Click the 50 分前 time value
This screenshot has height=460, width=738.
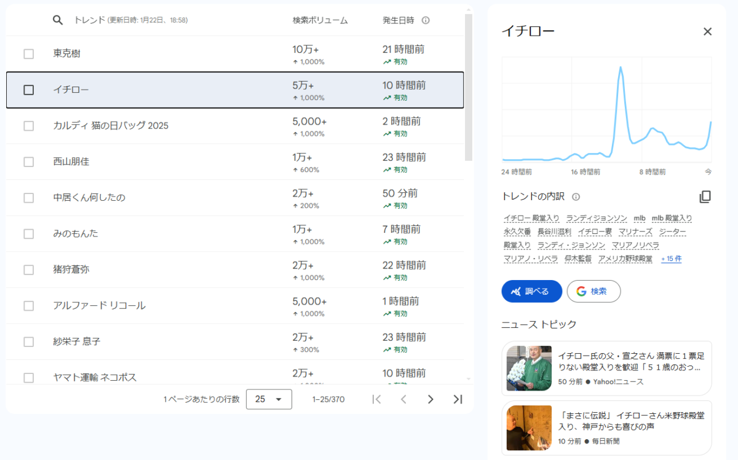pos(400,193)
